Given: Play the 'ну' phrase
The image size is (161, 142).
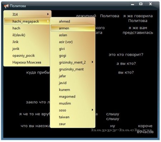Looking at the screenshot, I should 113,126.
